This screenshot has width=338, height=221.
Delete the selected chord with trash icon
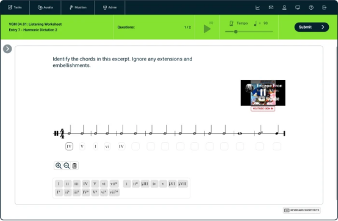point(74,165)
